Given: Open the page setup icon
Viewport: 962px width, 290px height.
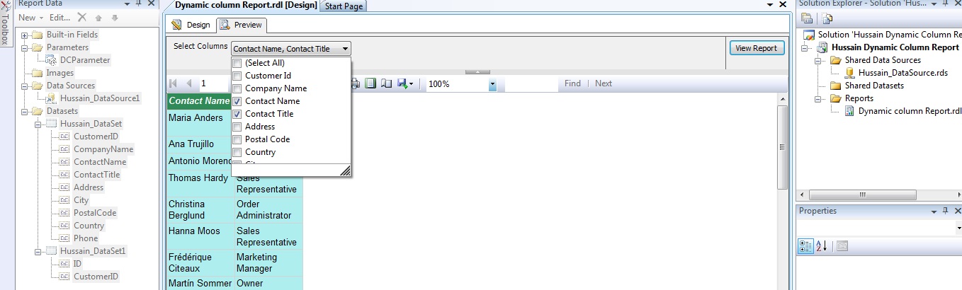Looking at the screenshot, I should point(385,83).
